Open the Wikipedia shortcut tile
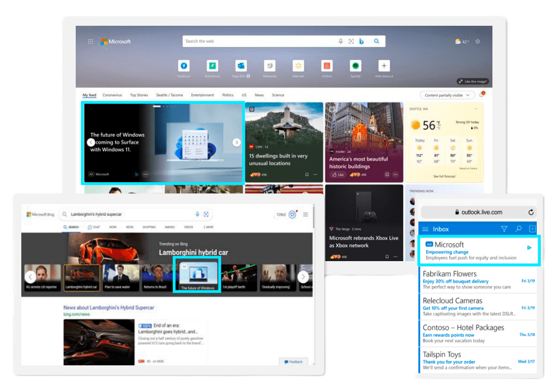This screenshot has height=390, width=553. pos(269,66)
